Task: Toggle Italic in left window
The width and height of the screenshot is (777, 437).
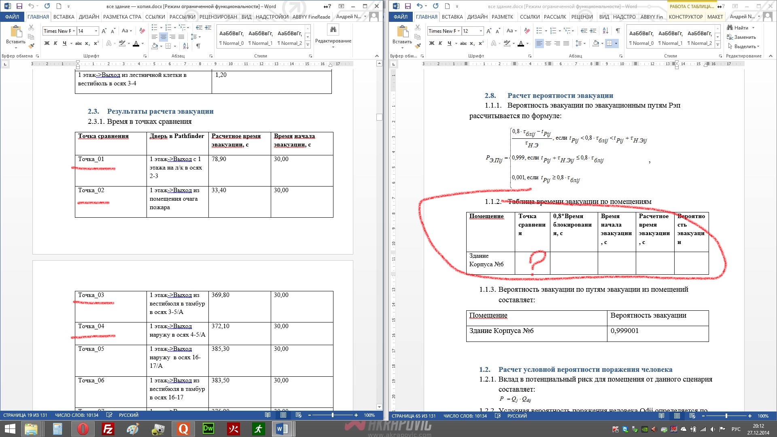Action: (x=55, y=43)
